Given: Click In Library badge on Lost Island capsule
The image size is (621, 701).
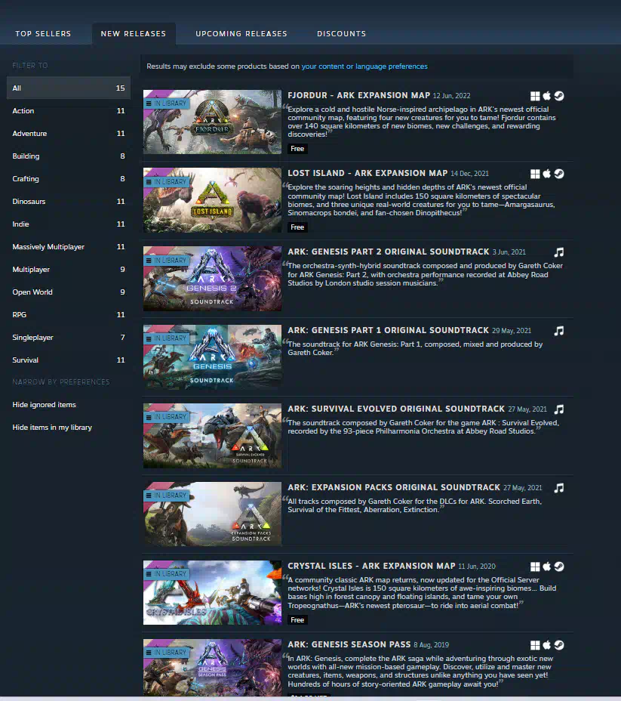Looking at the screenshot, I should (167, 182).
